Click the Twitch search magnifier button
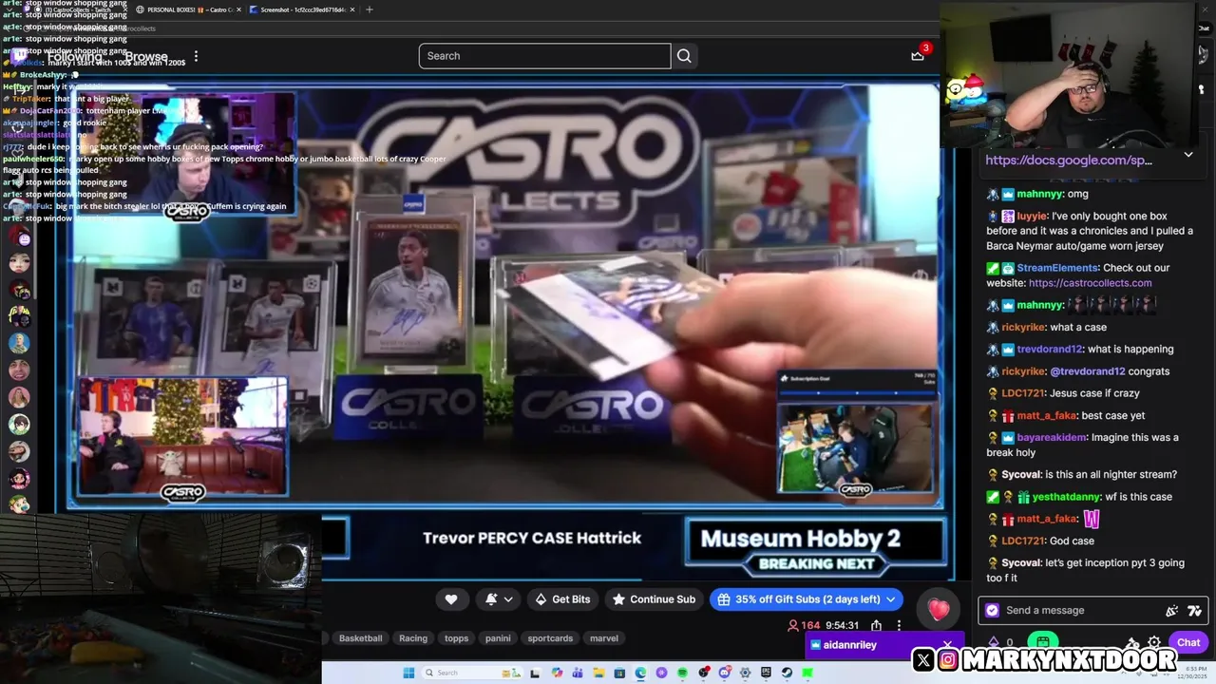 point(684,56)
